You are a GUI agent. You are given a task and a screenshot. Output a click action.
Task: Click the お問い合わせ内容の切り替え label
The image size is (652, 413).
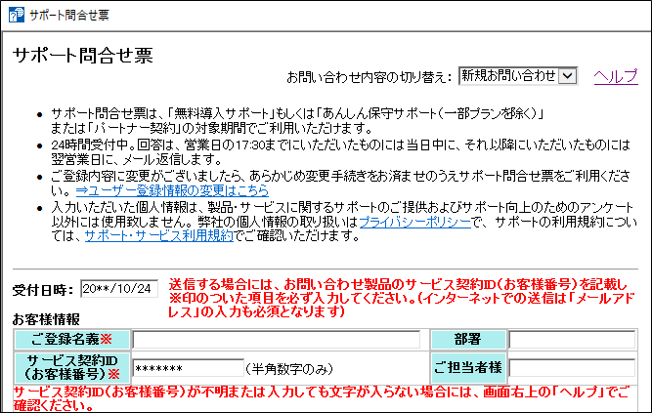coord(369,77)
